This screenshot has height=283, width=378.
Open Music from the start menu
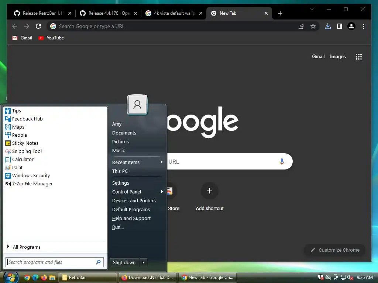coord(118,151)
